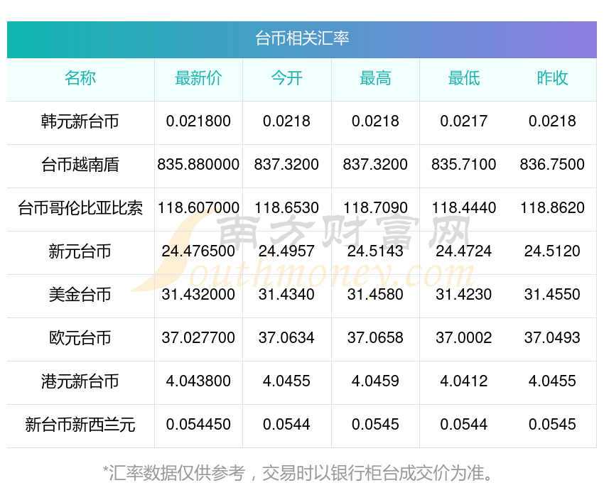
Task: Select the 31.4580 highest price cell
Action: 375,295
